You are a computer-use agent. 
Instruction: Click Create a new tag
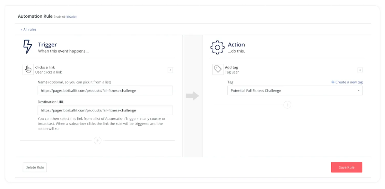347,82
